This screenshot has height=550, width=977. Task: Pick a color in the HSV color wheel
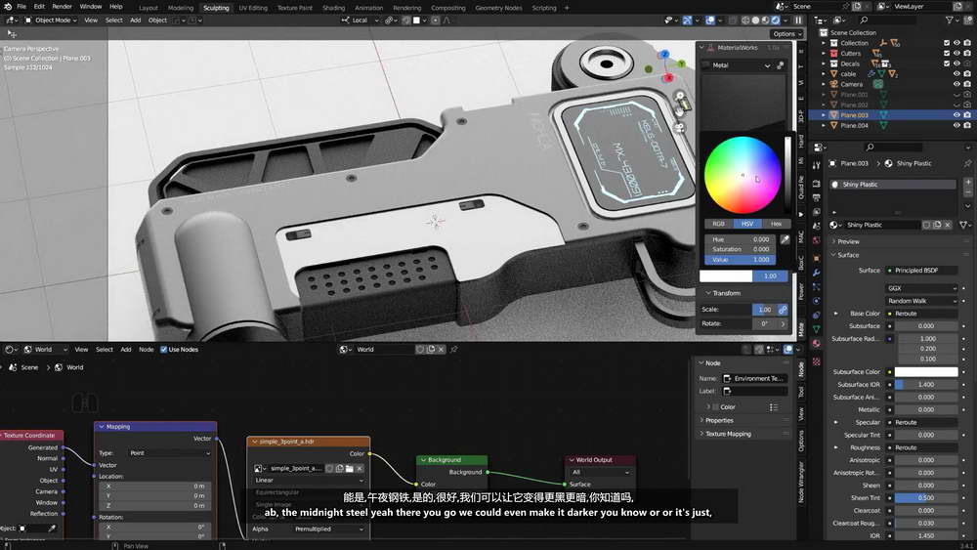click(x=743, y=175)
